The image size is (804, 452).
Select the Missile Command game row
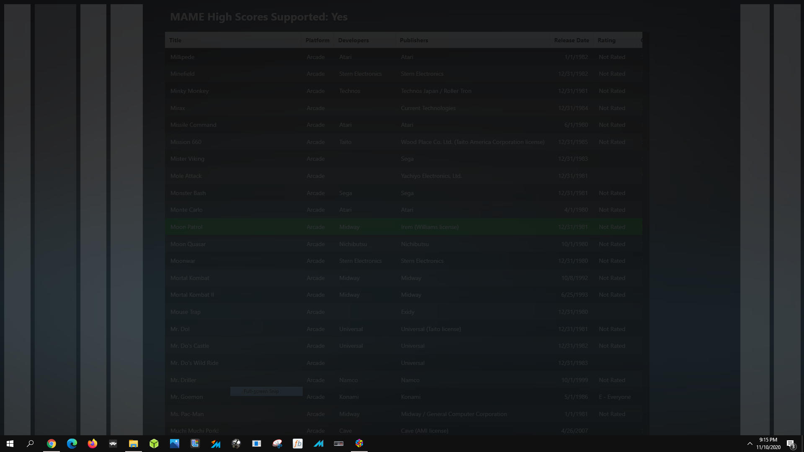coord(404,125)
